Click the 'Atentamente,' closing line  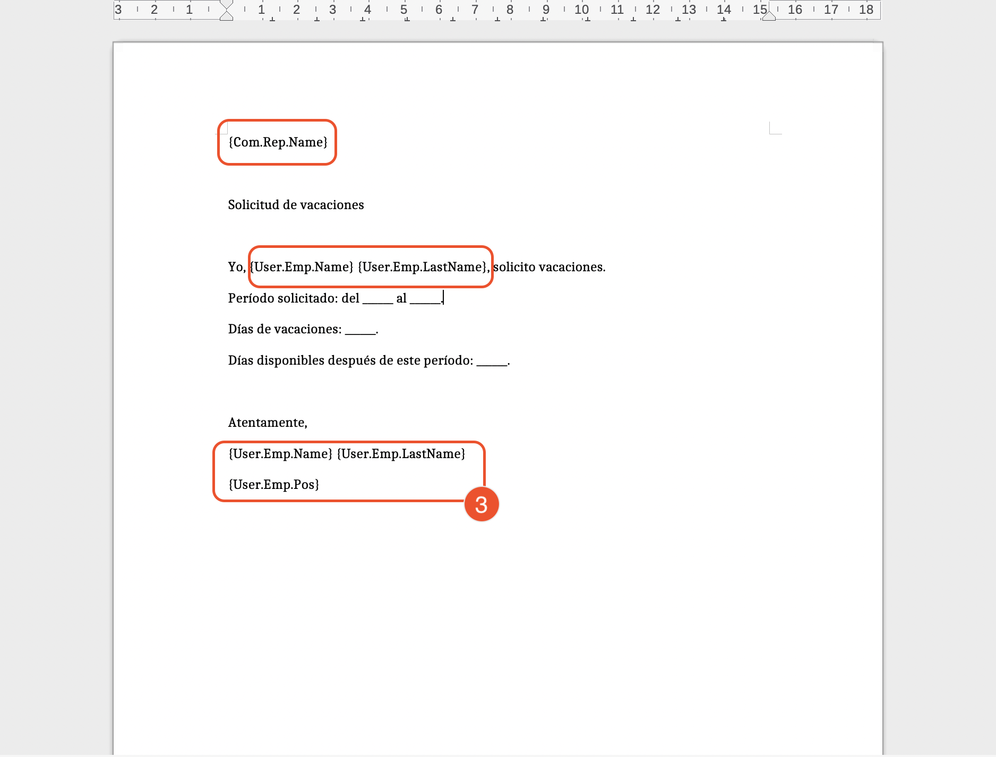click(268, 423)
